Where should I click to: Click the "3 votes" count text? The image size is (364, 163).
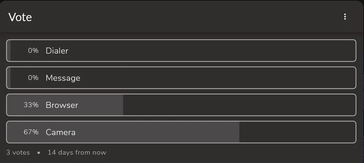tap(18, 153)
